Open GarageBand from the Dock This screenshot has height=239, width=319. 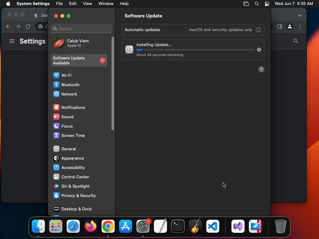pyautogui.click(x=196, y=226)
